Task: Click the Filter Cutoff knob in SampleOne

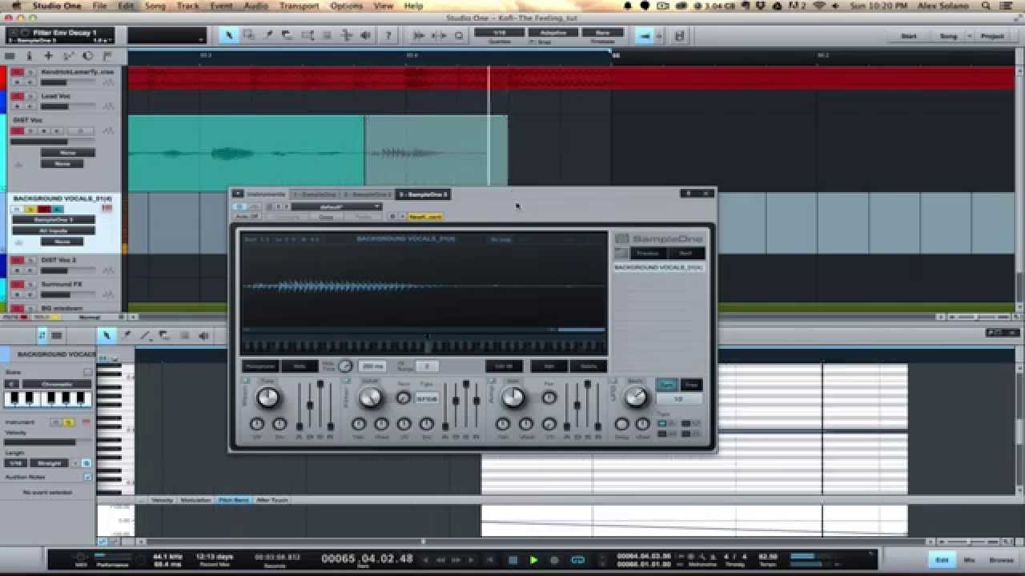Action: point(370,397)
